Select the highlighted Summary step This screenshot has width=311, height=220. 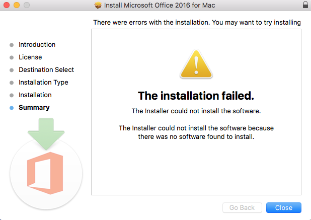coord(34,108)
